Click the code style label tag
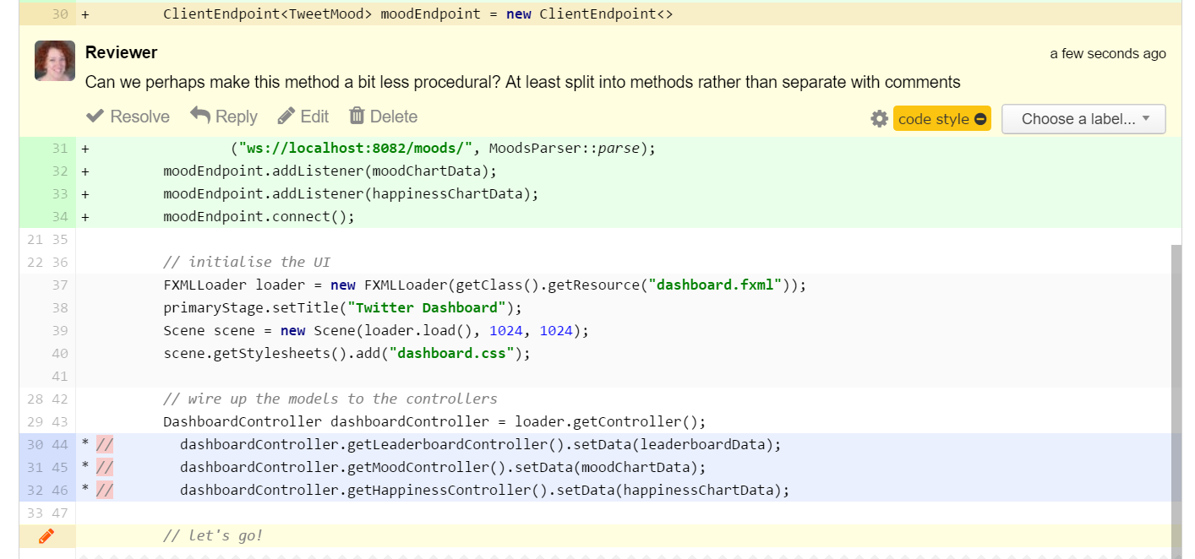1195x559 pixels. [933, 119]
